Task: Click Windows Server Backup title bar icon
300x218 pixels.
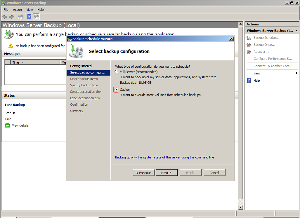Action: coord(4,3)
